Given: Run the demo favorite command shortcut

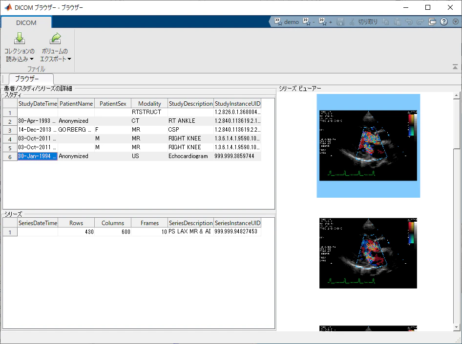Looking at the screenshot, I should click(x=286, y=22).
